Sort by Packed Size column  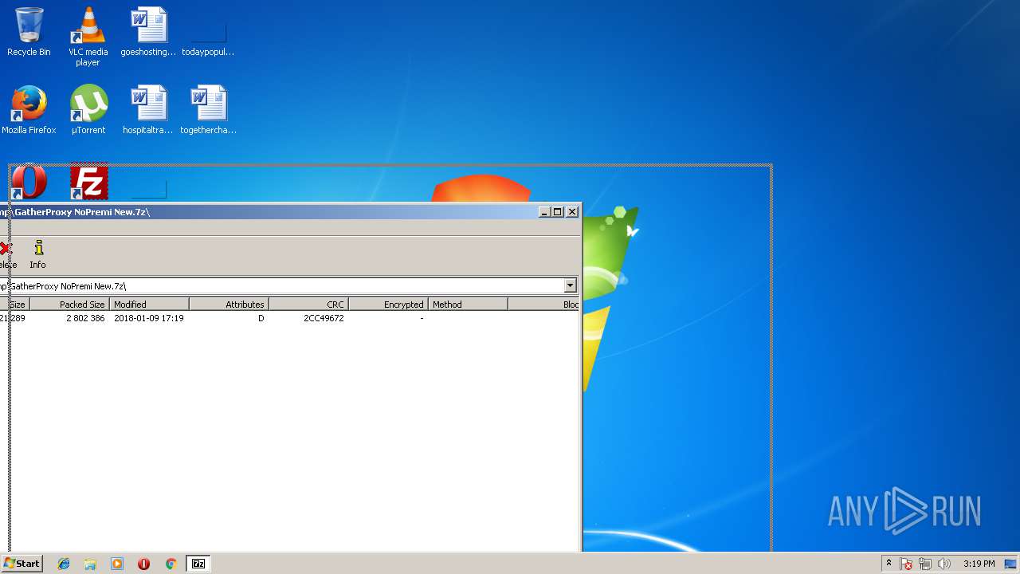(x=69, y=305)
